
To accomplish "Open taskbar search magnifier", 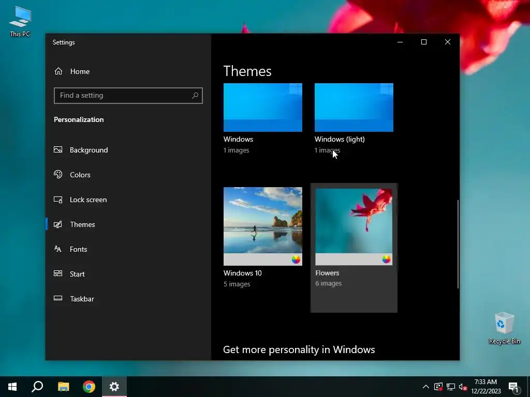I will [37, 387].
